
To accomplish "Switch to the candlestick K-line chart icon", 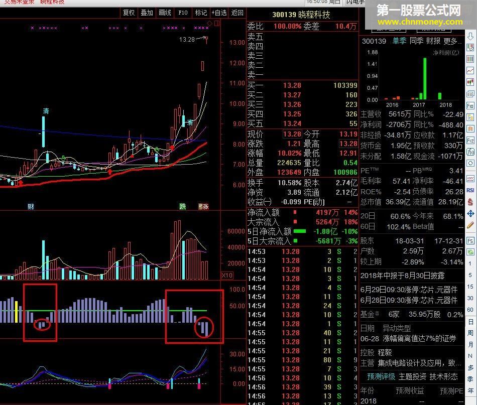I will [x=470, y=82].
